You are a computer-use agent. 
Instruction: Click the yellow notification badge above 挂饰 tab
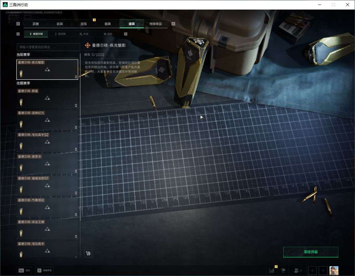pyautogui.click(x=94, y=20)
